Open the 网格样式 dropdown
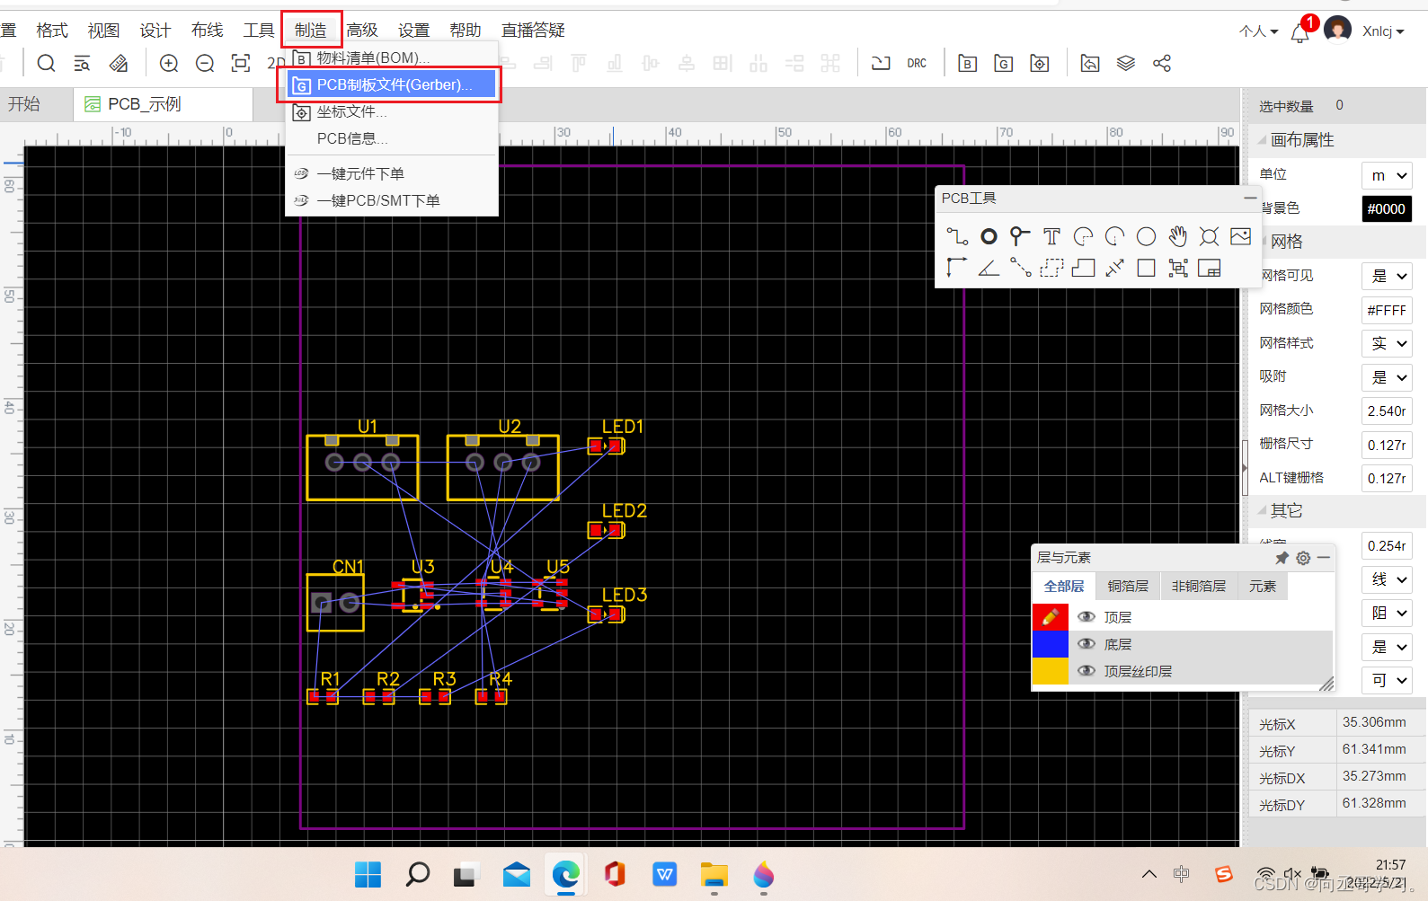 click(x=1387, y=343)
